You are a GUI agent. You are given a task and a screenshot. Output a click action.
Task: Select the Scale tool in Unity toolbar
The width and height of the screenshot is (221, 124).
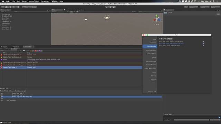point(14,7)
